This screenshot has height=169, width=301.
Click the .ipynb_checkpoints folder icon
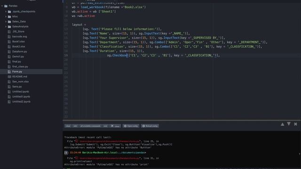(9, 11)
